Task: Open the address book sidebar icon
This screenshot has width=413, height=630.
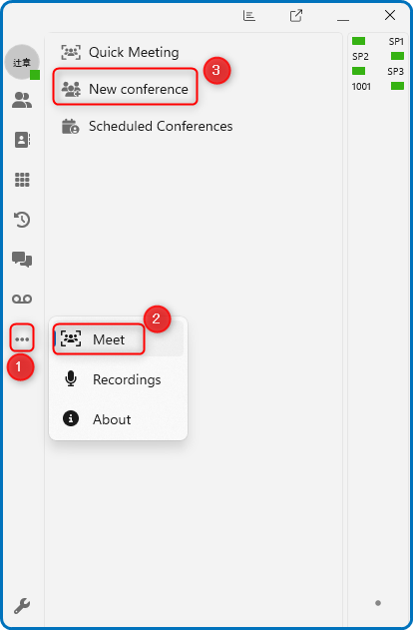Action: (22, 140)
